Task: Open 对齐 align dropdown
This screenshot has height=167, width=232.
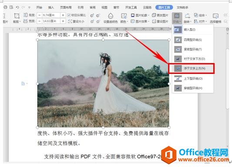Action: [x=200, y=22]
